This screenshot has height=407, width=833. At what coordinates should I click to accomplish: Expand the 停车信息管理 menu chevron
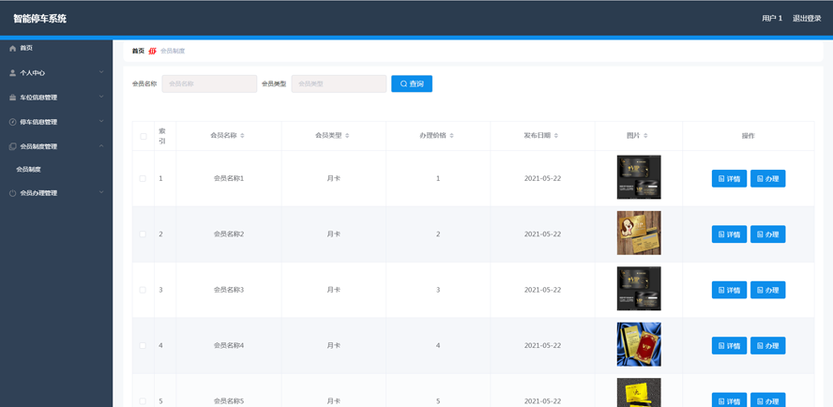pos(101,122)
